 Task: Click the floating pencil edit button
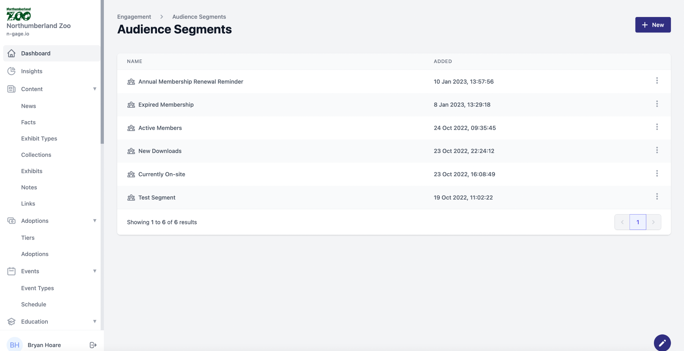[x=662, y=343]
